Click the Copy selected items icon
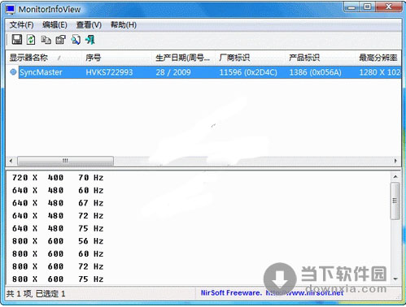406x307 pixels. 46,40
